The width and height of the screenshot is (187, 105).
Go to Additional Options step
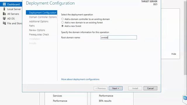coord(39,21)
